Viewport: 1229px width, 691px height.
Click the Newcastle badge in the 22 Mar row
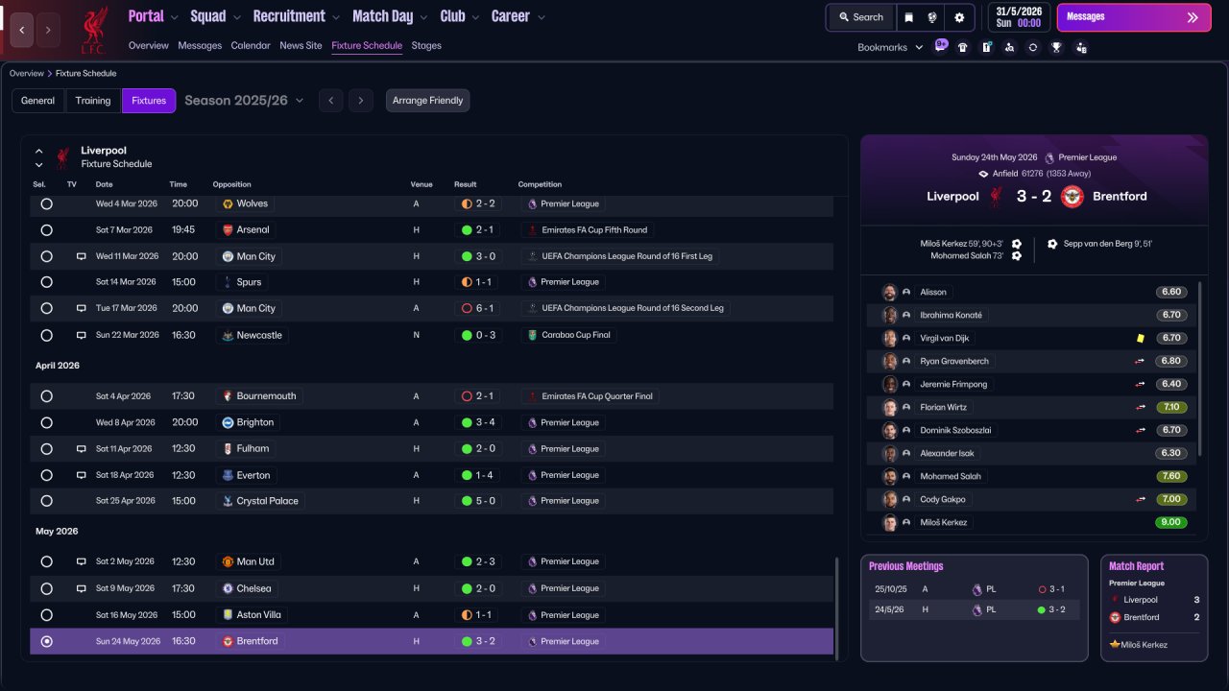click(x=228, y=335)
